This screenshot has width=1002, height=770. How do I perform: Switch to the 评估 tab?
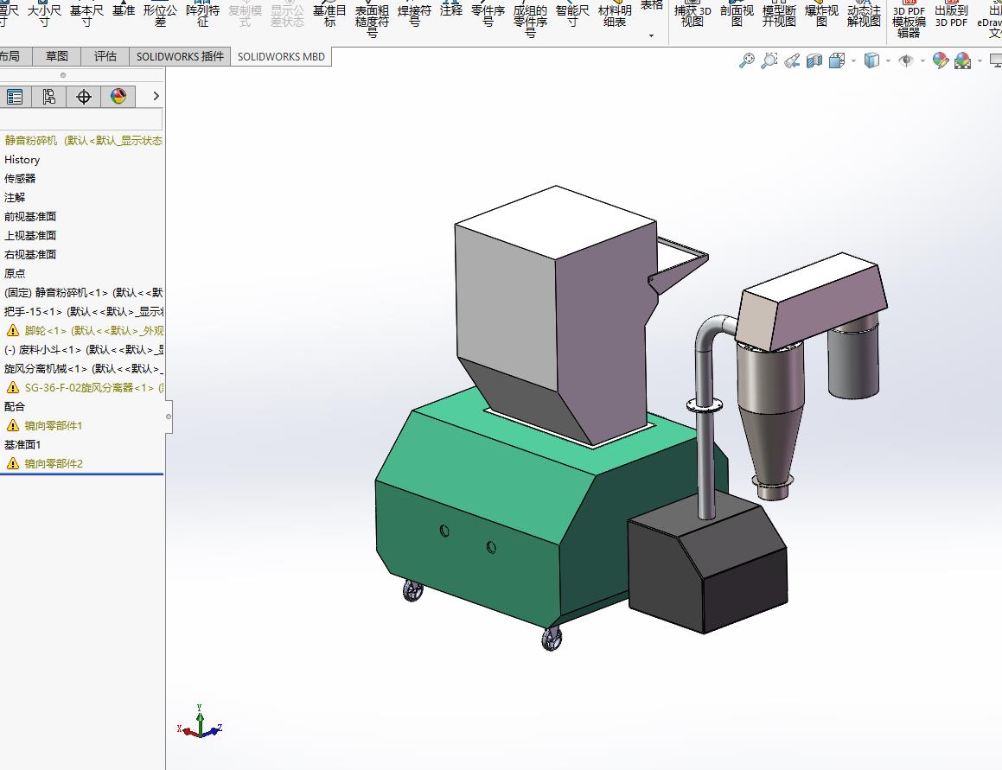tap(105, 56)
